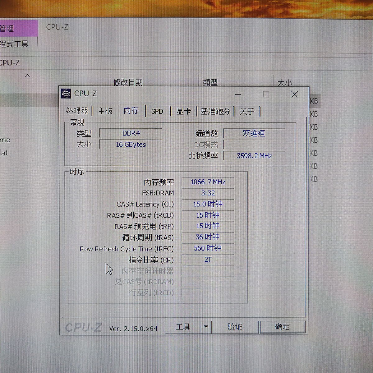373x373 pixels.
Task: Sort files by 大小 column header
Action: click(x=284, y=83)
